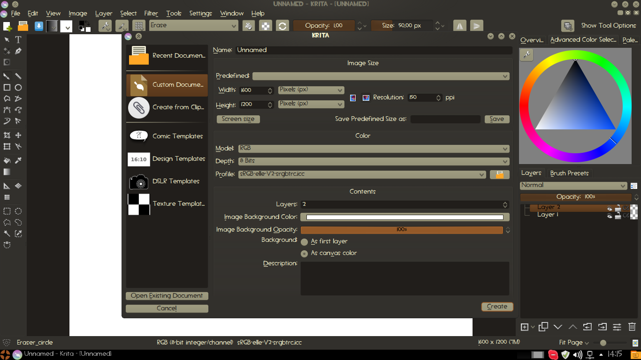Click the reload brush preset icon

(282, 26)
